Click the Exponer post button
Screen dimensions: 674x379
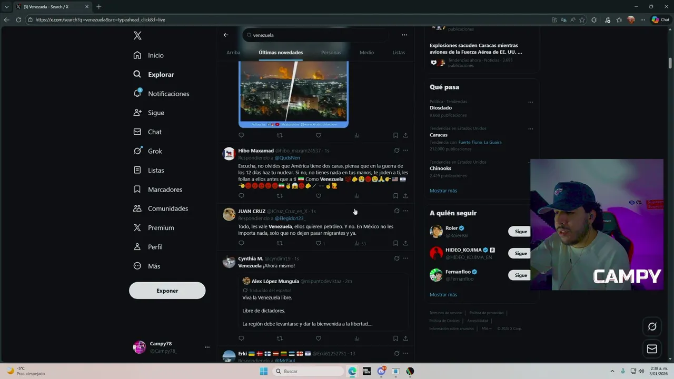pyautogui.click(x=167, y=291)
